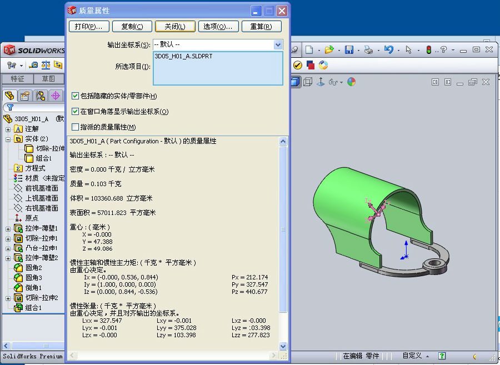
Task: Open the PropertyManager tab icon
Action: [x=25, y=96]
